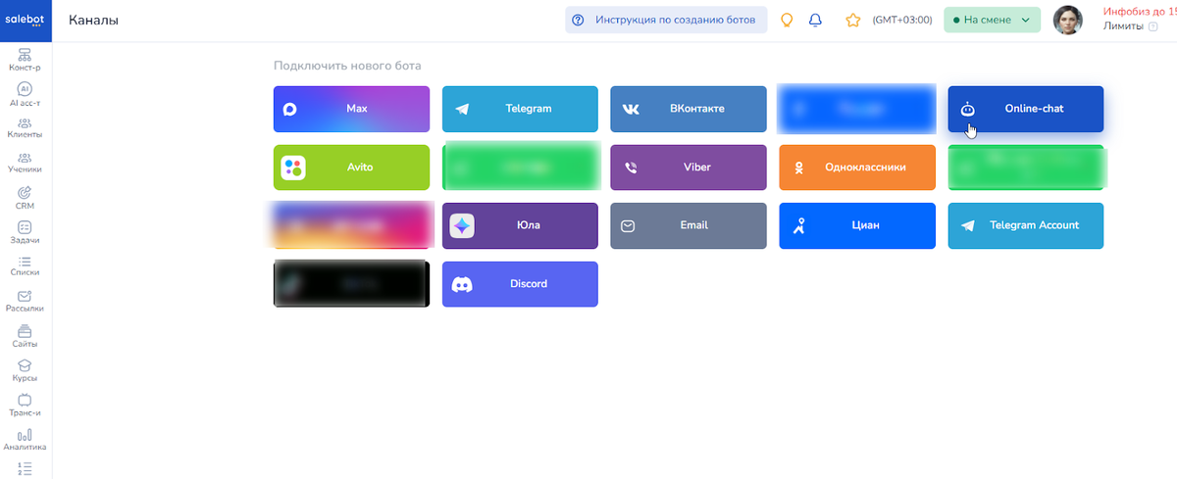Click the question mark icon in the instruction button
This screenshot has height=479, width=1177.
click(578, 20)
